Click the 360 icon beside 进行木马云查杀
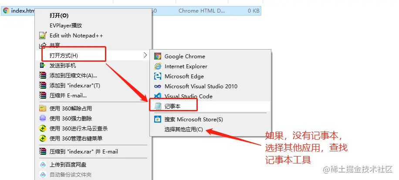 (43, 128)
